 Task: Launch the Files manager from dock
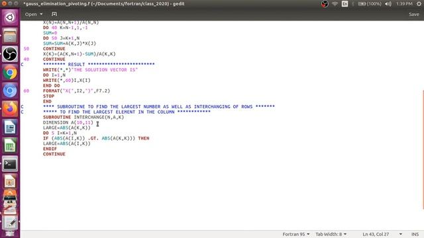coord(10,36)
